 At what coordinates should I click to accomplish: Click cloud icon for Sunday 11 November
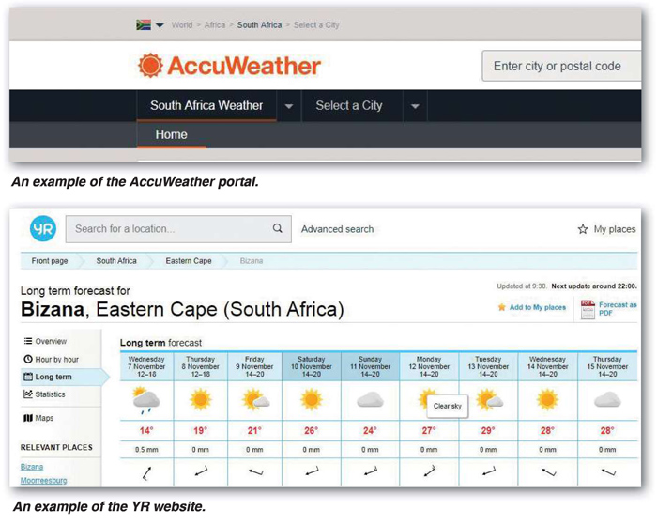tap(371, 400)
